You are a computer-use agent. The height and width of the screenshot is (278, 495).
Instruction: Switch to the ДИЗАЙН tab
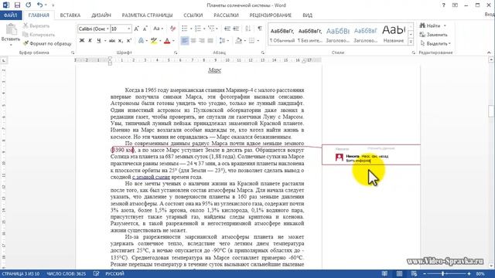(101, 15)
